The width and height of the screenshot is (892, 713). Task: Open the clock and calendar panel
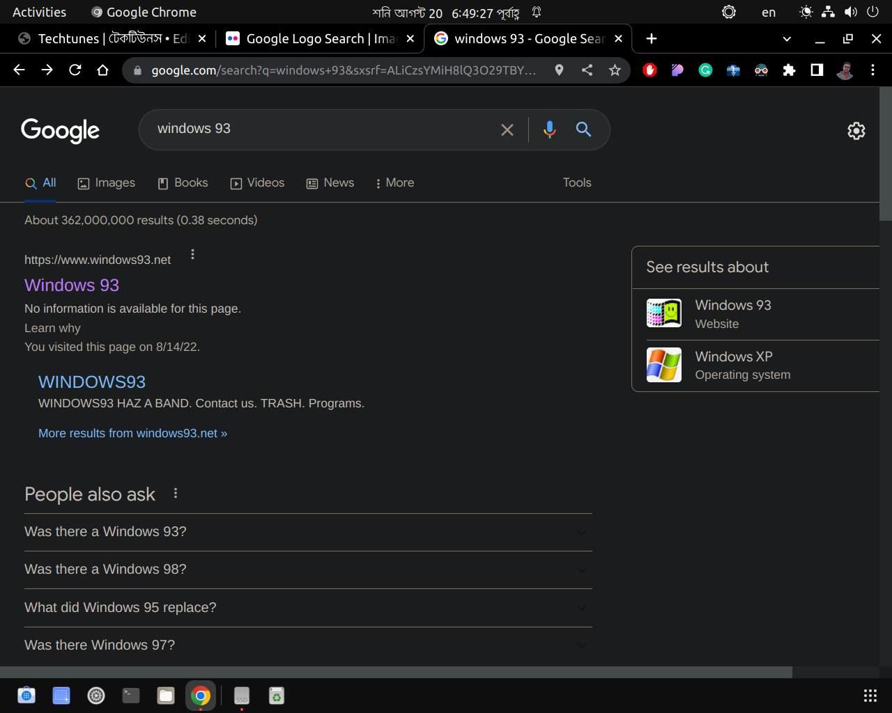[446, 13]
